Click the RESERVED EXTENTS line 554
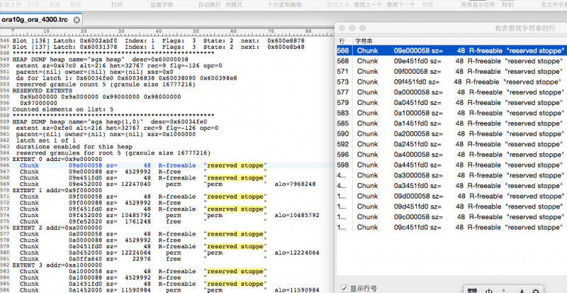The width and height of the screenshot is (567, 293). [42, 91]
